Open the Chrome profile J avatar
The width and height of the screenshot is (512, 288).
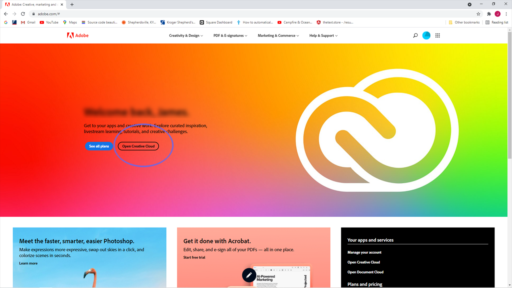[x=498, y=14]
